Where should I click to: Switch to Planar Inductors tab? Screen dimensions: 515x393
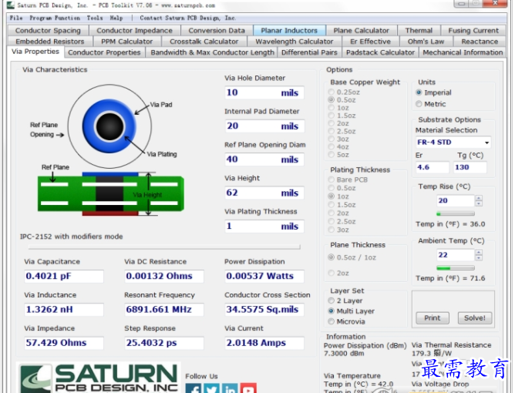pyautogui.click(x=289, y=31)
